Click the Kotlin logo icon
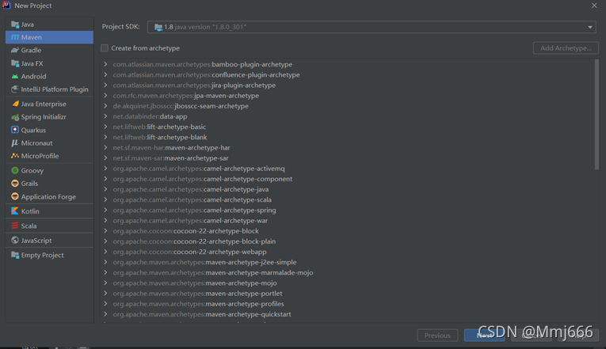This screenshot has height=349, width=606. pos(15,211)
